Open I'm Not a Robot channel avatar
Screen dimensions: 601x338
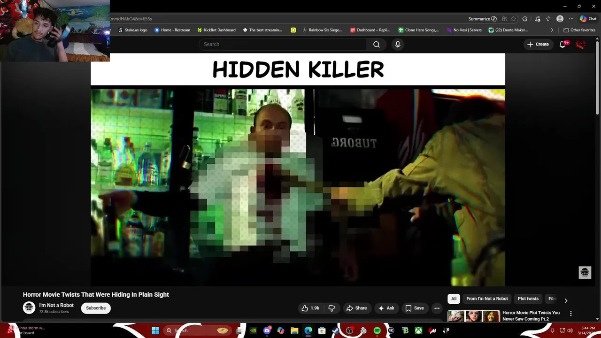click(29, 308)
